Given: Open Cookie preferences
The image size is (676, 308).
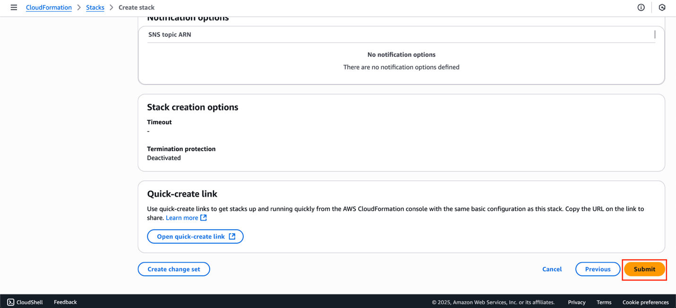Looking at the screenshot, I should tap(645, 302).
